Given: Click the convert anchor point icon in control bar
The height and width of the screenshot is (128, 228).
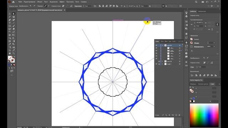Looking at the screenshot, I should [x=31, y=6].
